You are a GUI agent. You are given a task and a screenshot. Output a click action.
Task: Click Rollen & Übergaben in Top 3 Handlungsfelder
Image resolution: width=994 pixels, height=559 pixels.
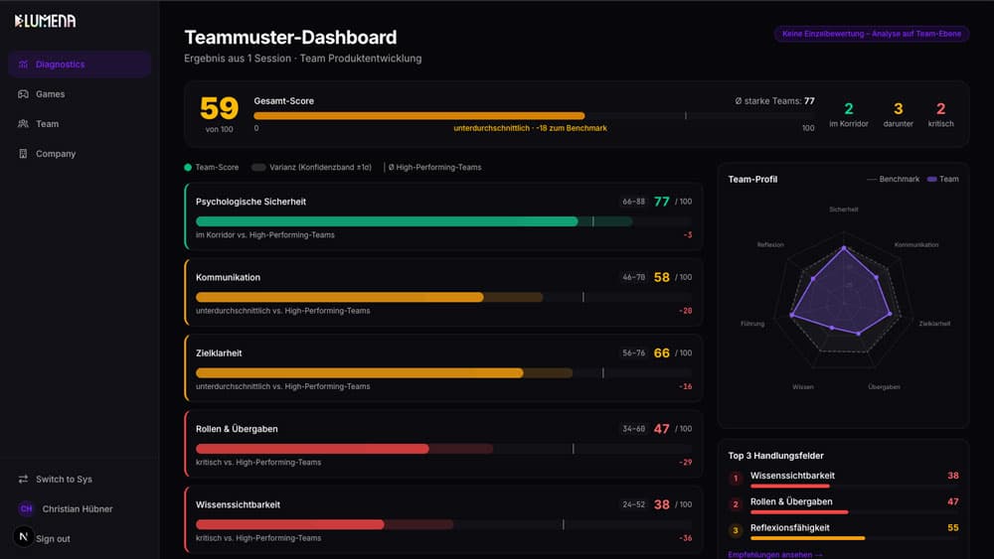point(791,501)
